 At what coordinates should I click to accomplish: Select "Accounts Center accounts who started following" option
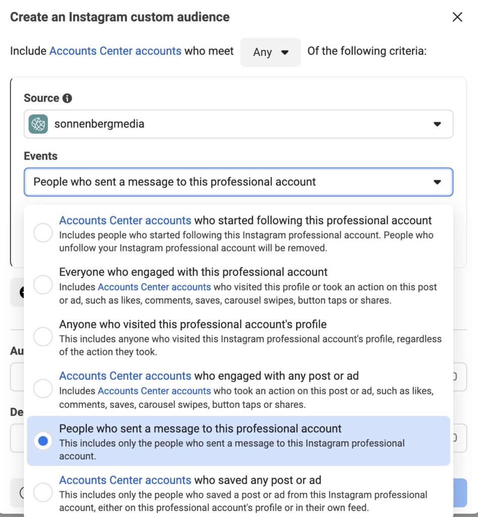click(x=43, y=232)
